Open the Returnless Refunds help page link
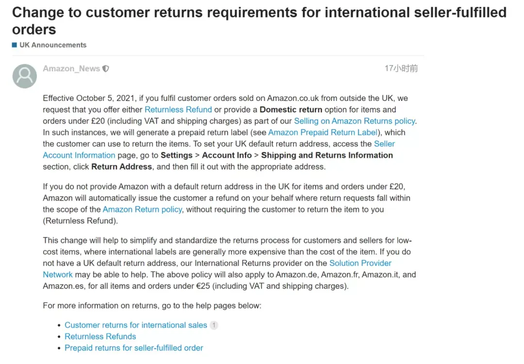 tap(100, 336)
